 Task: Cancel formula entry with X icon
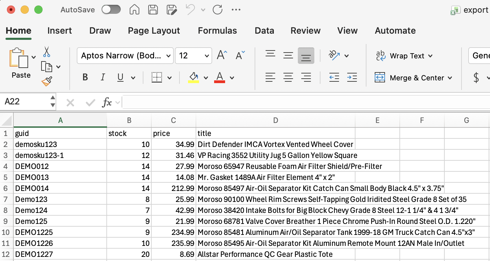tap(70, 102)
